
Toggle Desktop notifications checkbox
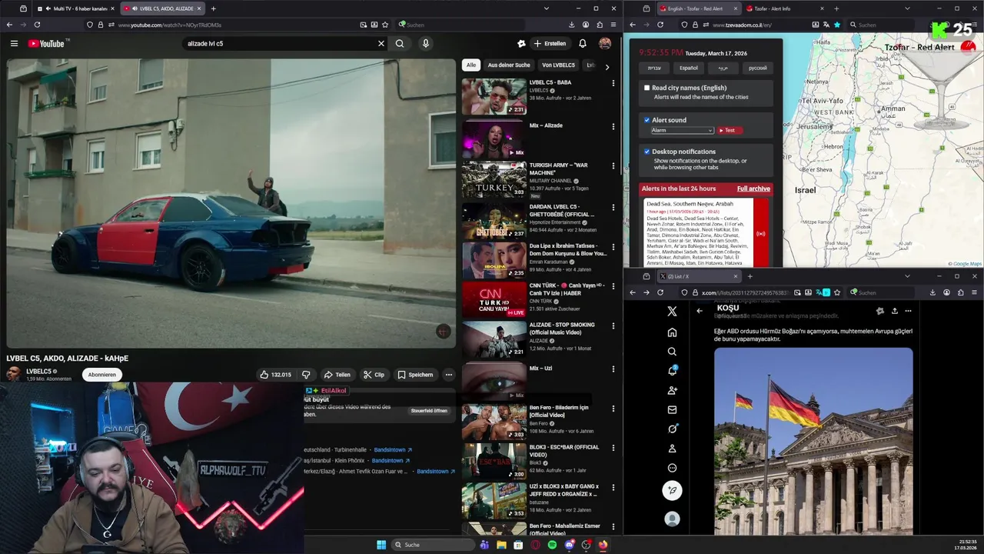[x=647, y=152]
